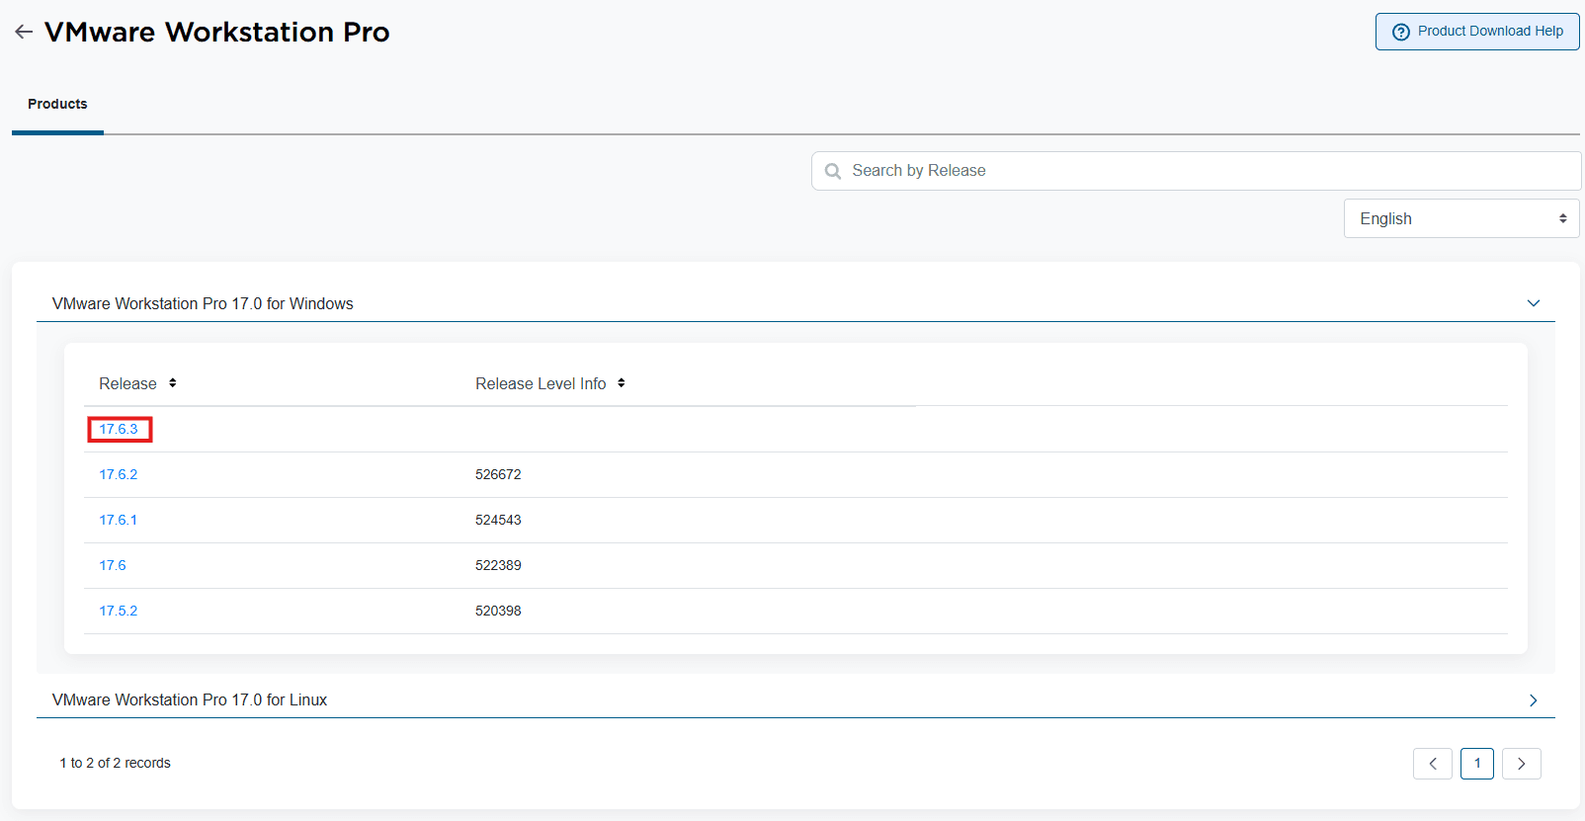Open release 17.6.3 link
Screen dimensions: 1585x821
pyautogui.click(x=119, y=429)
